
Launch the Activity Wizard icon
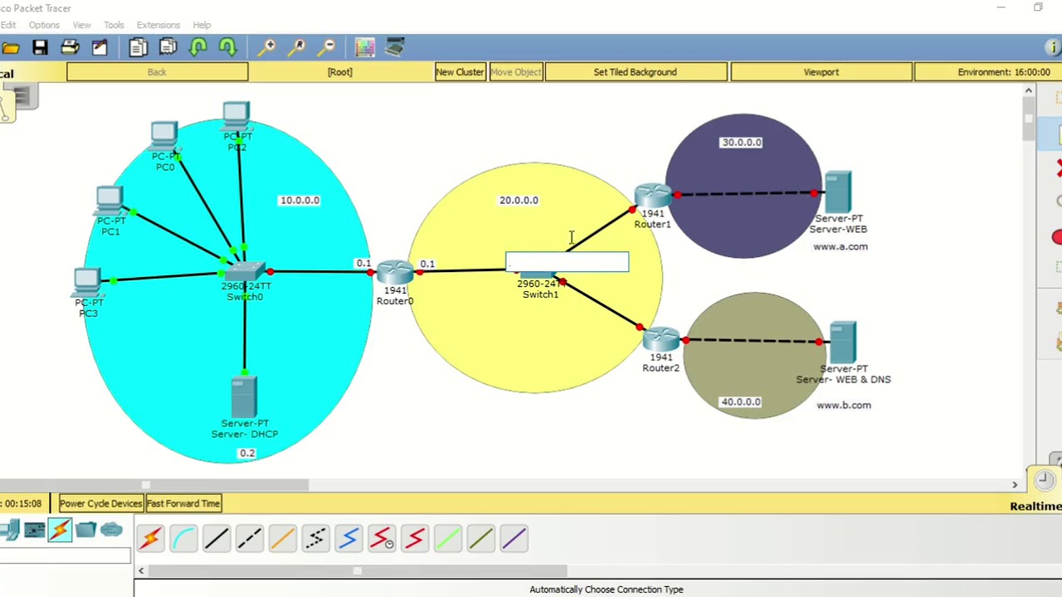tap(100, 48)
